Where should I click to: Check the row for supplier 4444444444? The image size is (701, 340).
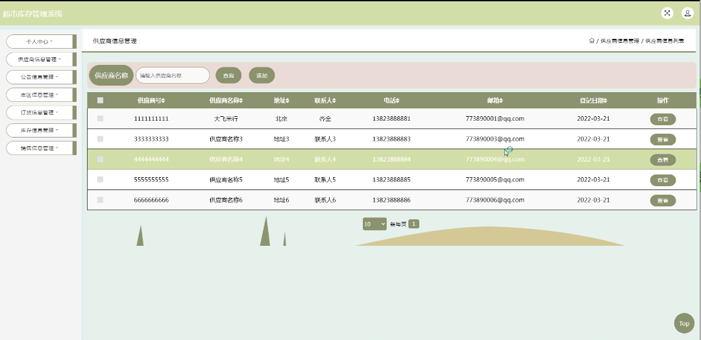[x=100, y=159]
